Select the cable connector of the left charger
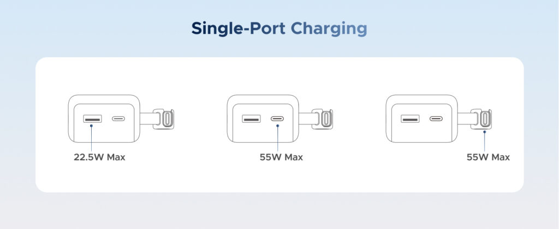This screenshot has width=559, height=229. tap(166, 119)
